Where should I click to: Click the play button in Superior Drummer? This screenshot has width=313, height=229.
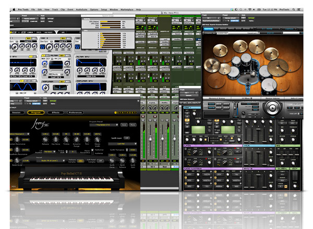(272, 108)
